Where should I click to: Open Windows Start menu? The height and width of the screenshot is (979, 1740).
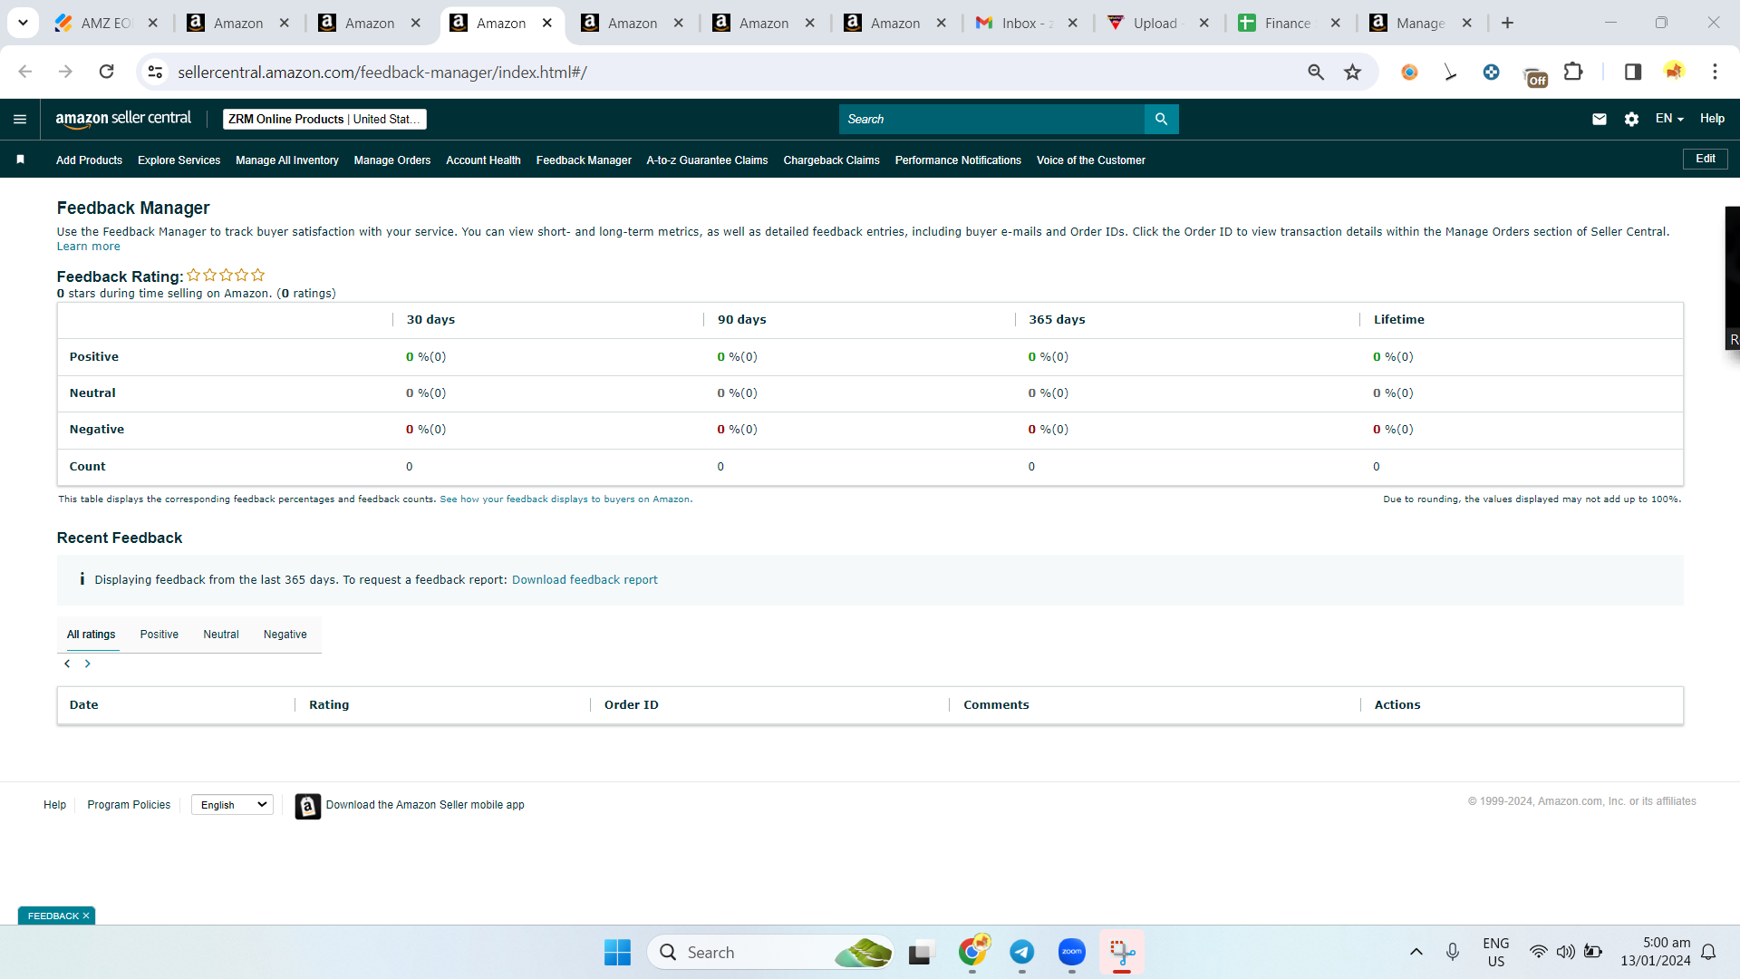[x=617, y=952]
